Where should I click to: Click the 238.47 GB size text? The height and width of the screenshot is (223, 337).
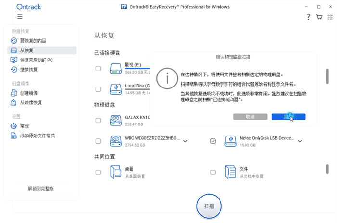point(134,124)
